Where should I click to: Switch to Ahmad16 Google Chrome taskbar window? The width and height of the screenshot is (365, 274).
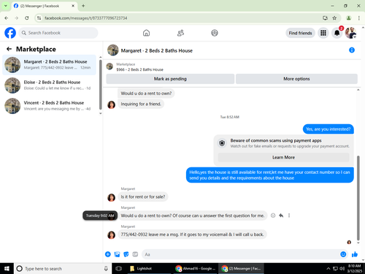[195, 269]
